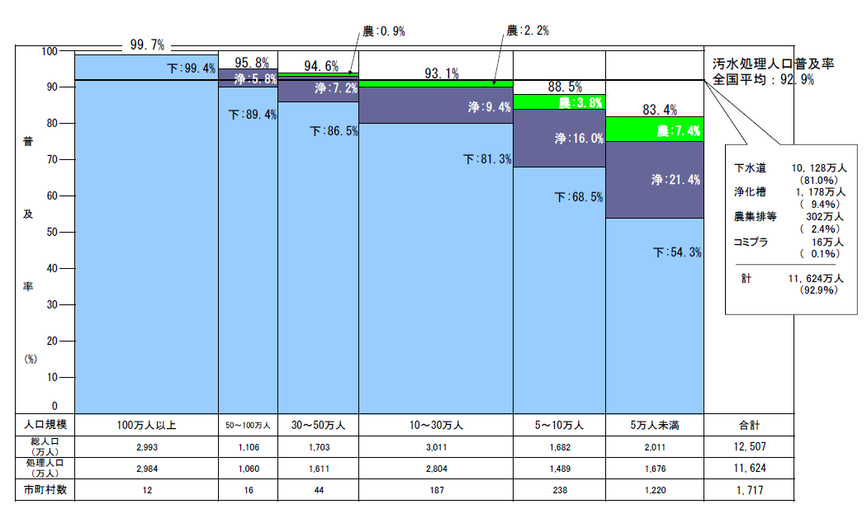Click the 下:89.4% bar label
867x509 pixels.
click(x=253, y=115)
